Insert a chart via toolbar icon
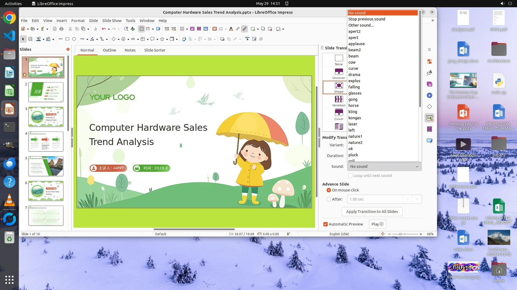The image size is (517, 290). [x=206, y=29]
